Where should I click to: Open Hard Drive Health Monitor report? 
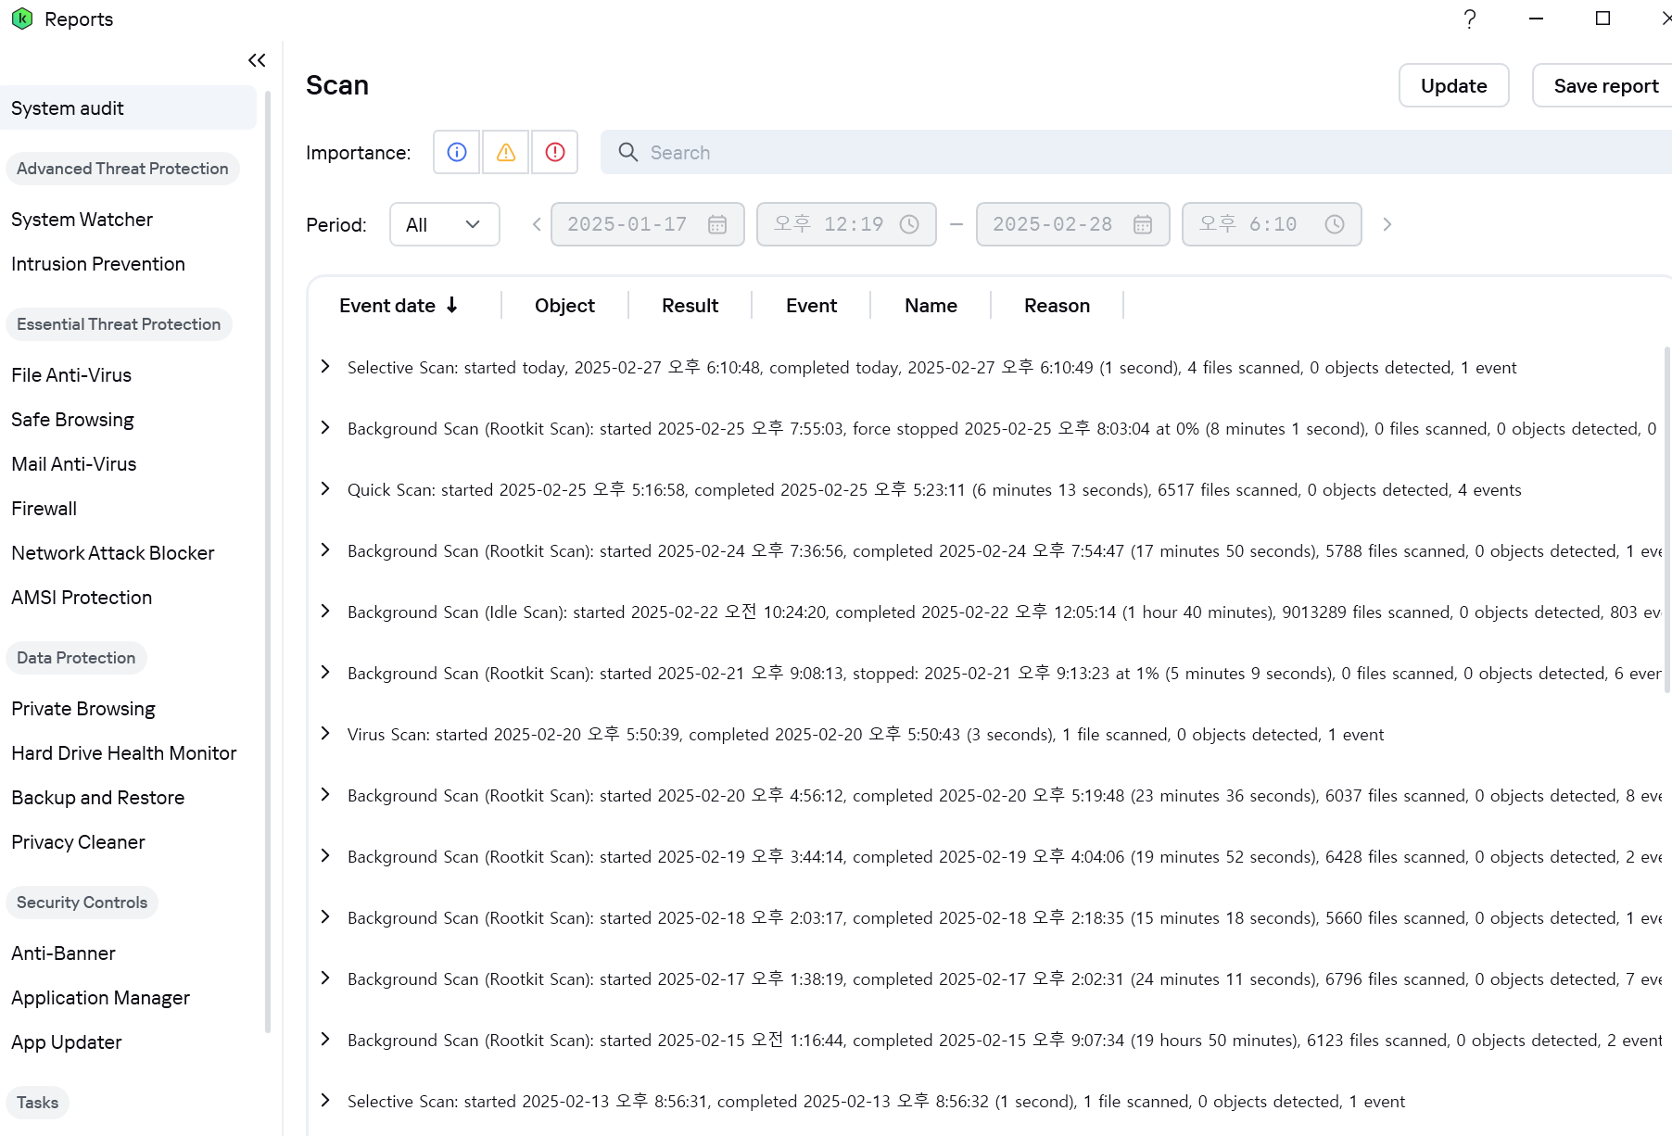[x=124, y=753]
